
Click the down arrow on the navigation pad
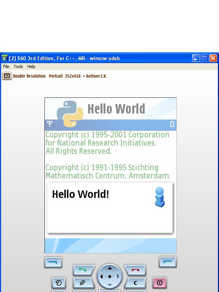[x=110, y=285]
